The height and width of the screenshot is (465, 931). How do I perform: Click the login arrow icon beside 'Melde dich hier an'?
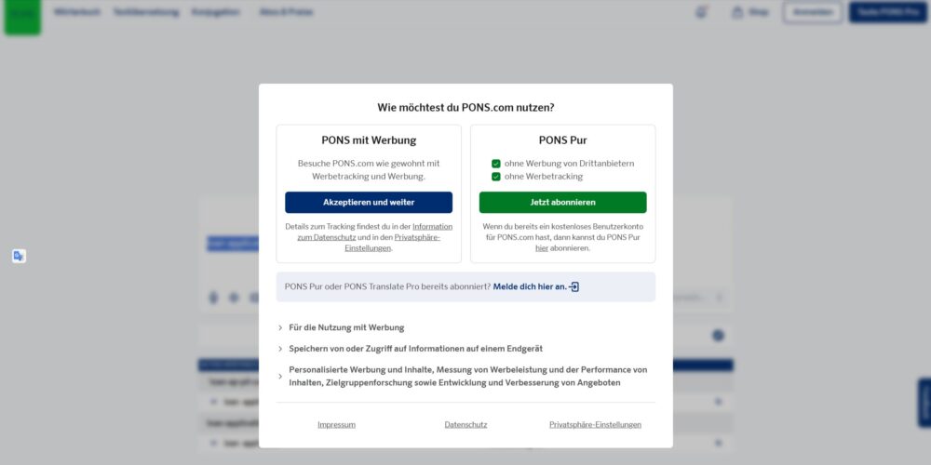coord(574,287)
